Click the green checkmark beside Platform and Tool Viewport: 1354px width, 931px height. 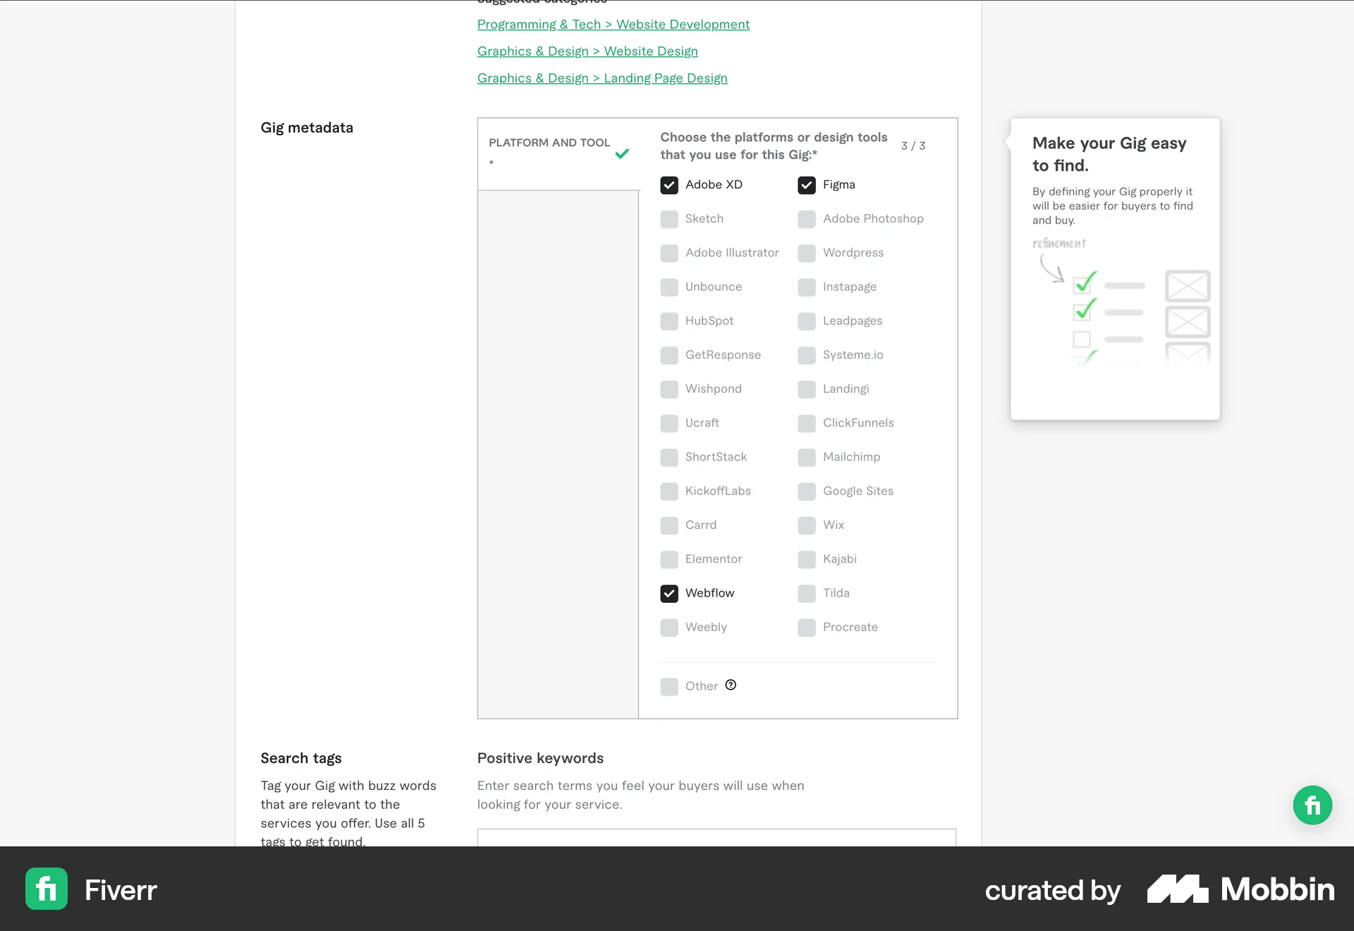[x=622, y=154]
